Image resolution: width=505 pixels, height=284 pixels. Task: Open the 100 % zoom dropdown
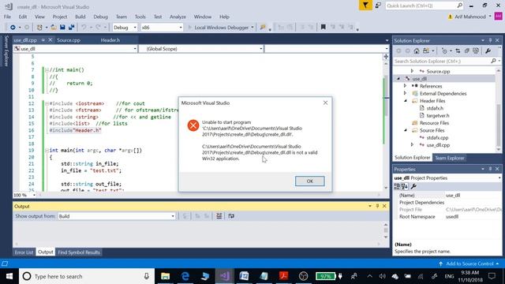pyautogui.click(x=34, y=195)
